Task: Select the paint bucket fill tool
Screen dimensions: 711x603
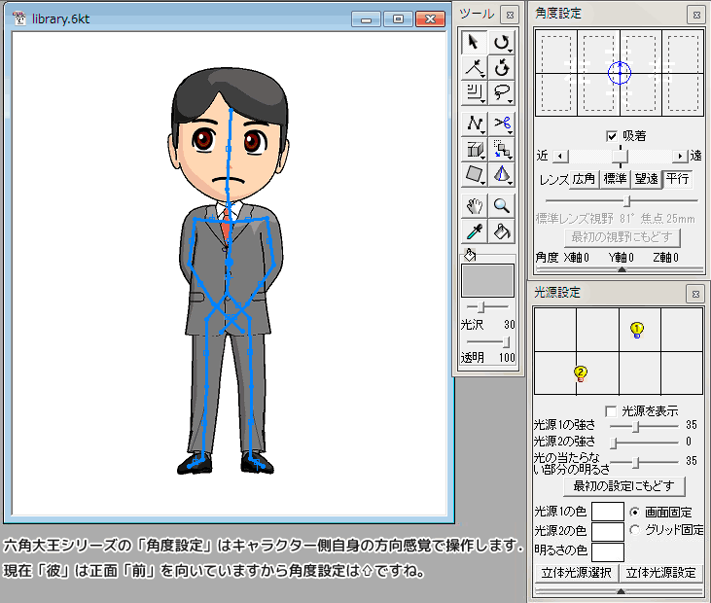Action: (x=502, y=231)
